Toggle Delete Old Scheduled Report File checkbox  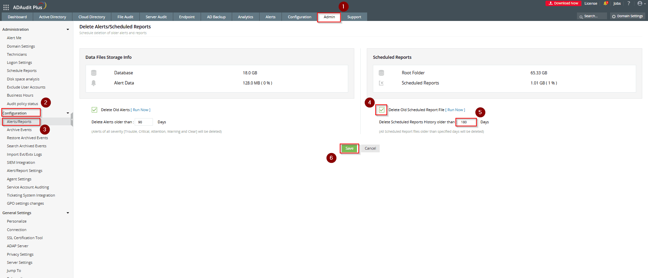(x=382, y=110)
